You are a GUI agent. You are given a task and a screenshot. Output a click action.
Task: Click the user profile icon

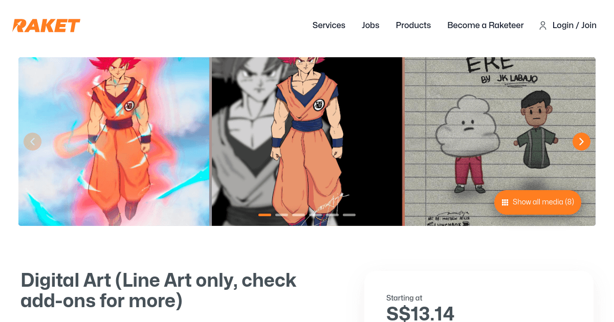coord(543,26)
